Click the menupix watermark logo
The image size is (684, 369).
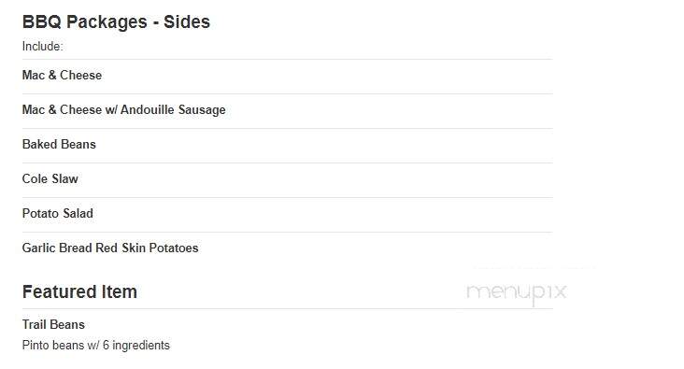point(517,292)
